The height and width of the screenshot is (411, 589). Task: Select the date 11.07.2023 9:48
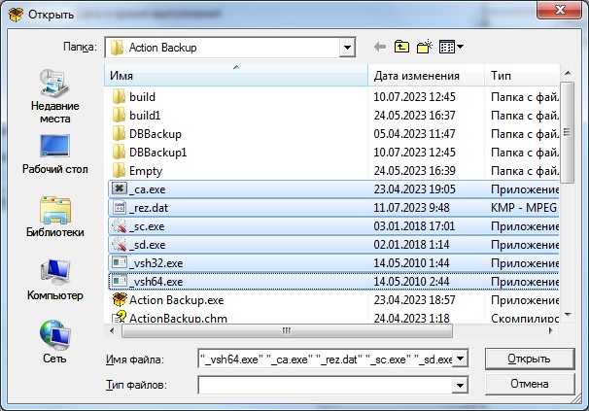[x=411, y=207]
